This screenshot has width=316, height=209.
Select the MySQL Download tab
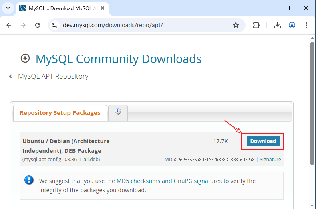coord(62,8)
